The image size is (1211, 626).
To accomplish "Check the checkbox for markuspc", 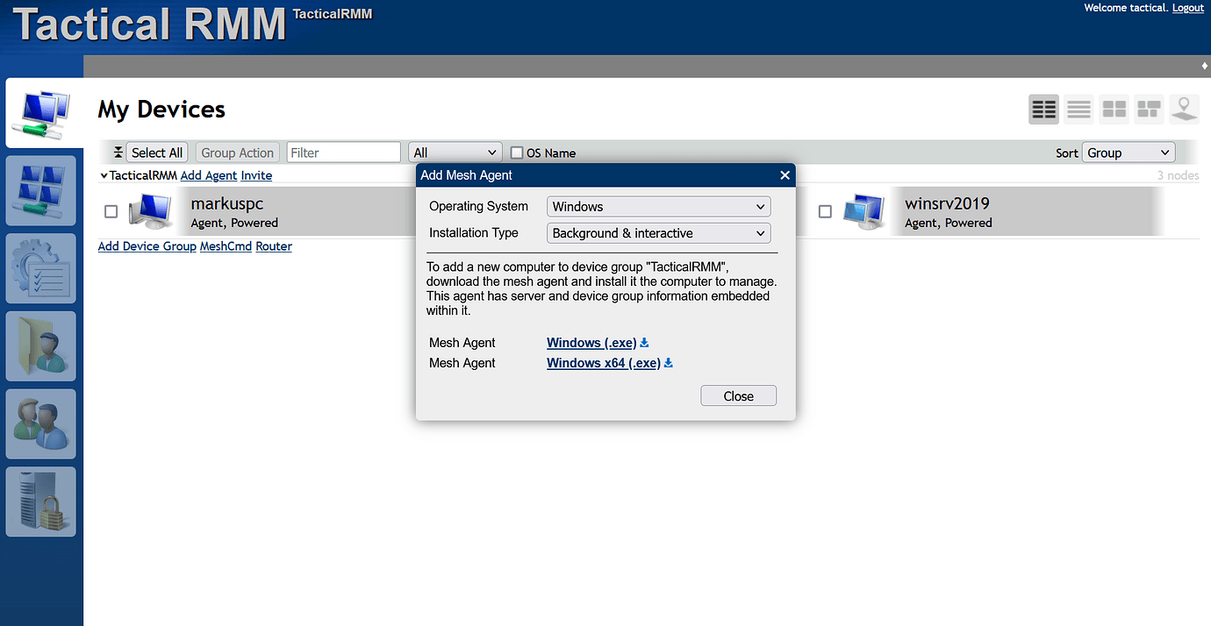I will point(111,210).
